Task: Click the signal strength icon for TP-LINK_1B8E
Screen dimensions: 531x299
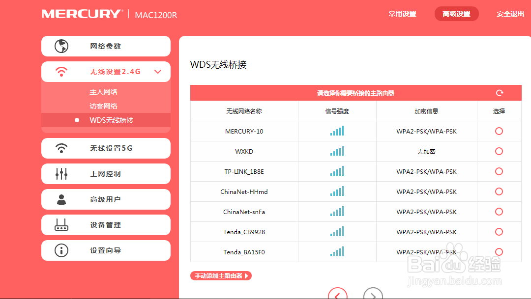Action: point(337,171)
